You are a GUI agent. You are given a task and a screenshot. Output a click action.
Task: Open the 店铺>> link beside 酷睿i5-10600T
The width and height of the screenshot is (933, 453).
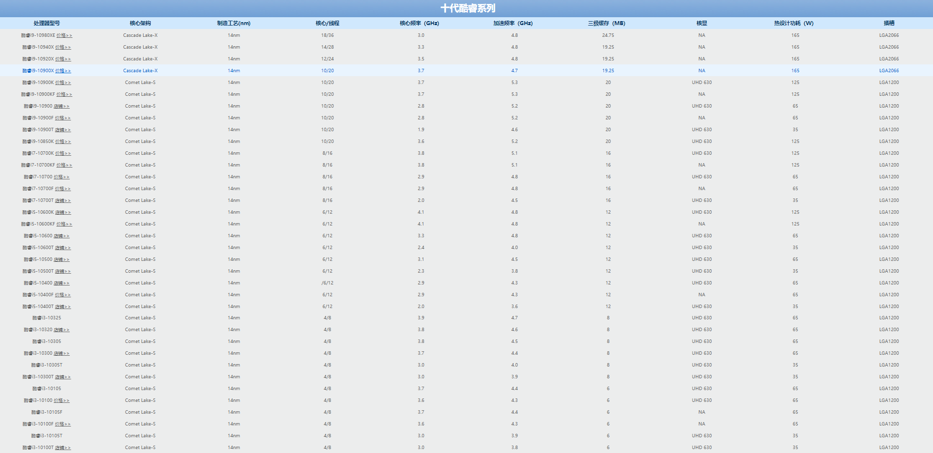(63, 248)
